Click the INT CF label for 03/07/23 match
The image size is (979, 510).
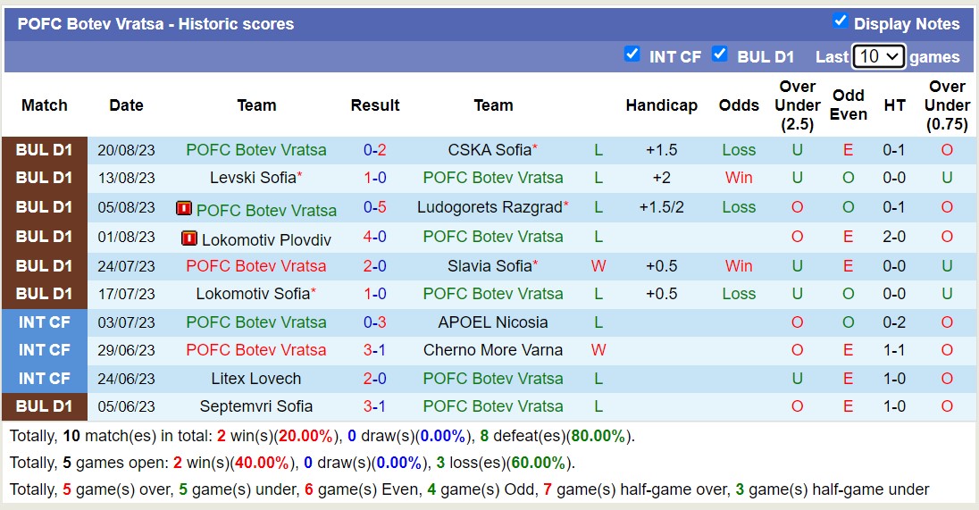[45, 322]
